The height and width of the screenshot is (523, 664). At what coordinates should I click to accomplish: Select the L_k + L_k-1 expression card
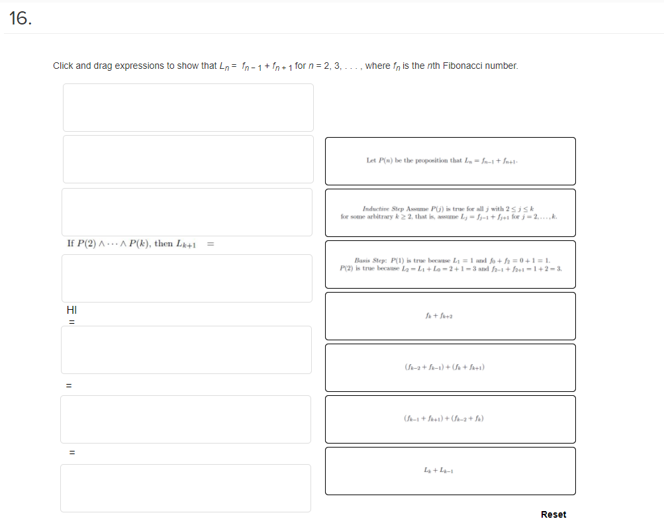pyautogui.click(x=450, y=471)
